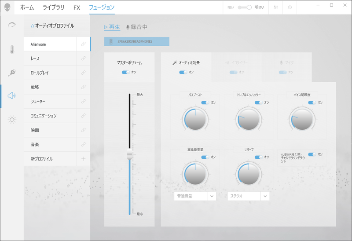
Task: Click the magic wand オーディオ効果 icon
Action: click(175, 62)
